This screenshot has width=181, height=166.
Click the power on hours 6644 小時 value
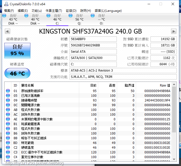(164, 64)
